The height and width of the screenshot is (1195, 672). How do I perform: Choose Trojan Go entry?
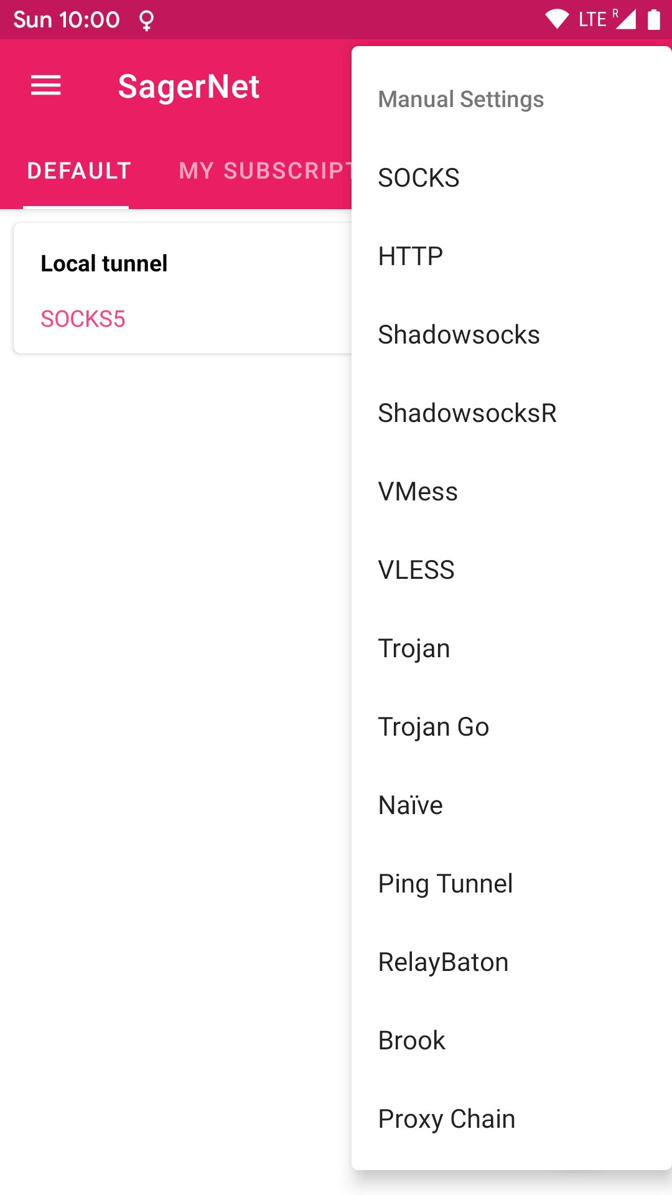click(434, 727)
